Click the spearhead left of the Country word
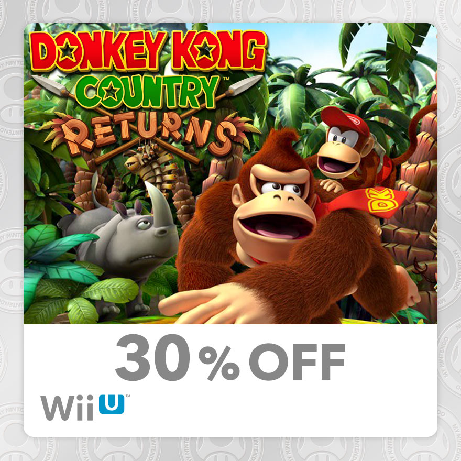The height and width of the screenshot is (461, 461). (49, 84)
